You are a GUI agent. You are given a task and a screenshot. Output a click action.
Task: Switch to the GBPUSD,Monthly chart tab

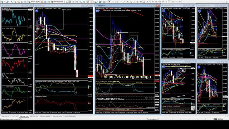(70, 116)
